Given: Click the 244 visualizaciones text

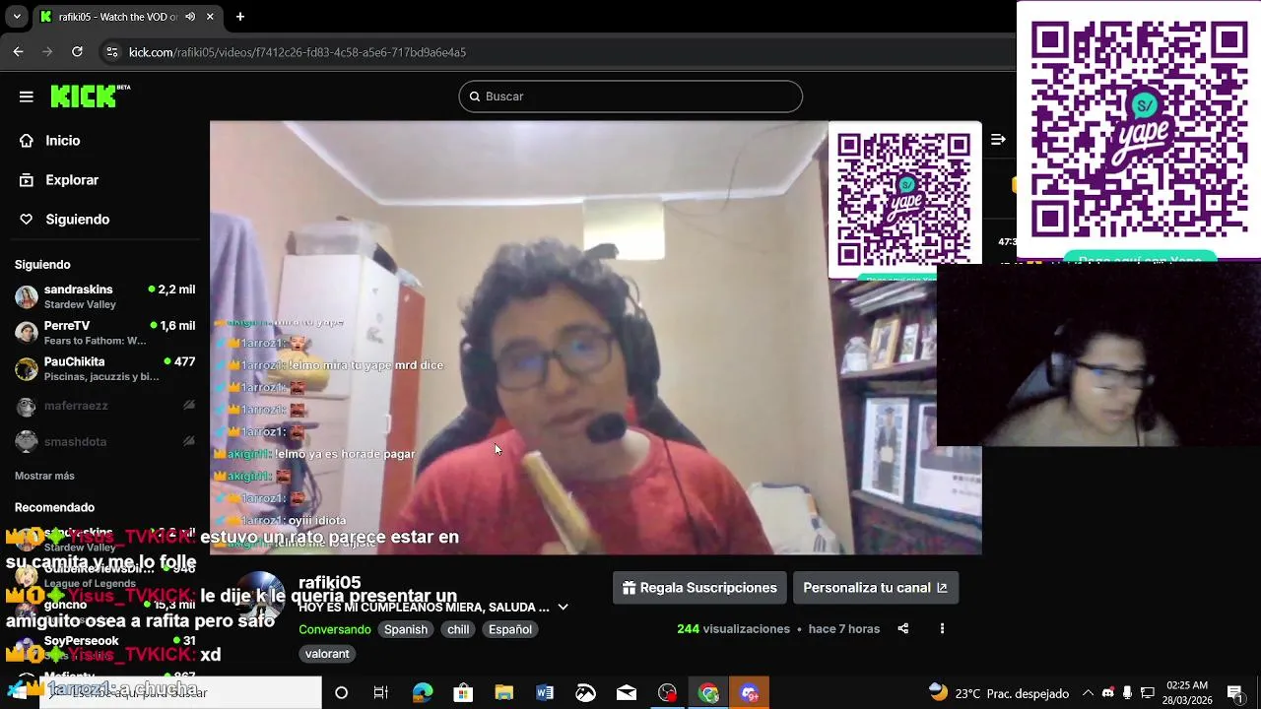Looking at the screenshot, I should click(x=733, y=629).
